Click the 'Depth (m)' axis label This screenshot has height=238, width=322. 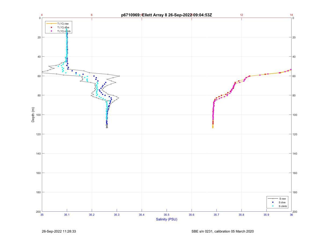(33, 115)
